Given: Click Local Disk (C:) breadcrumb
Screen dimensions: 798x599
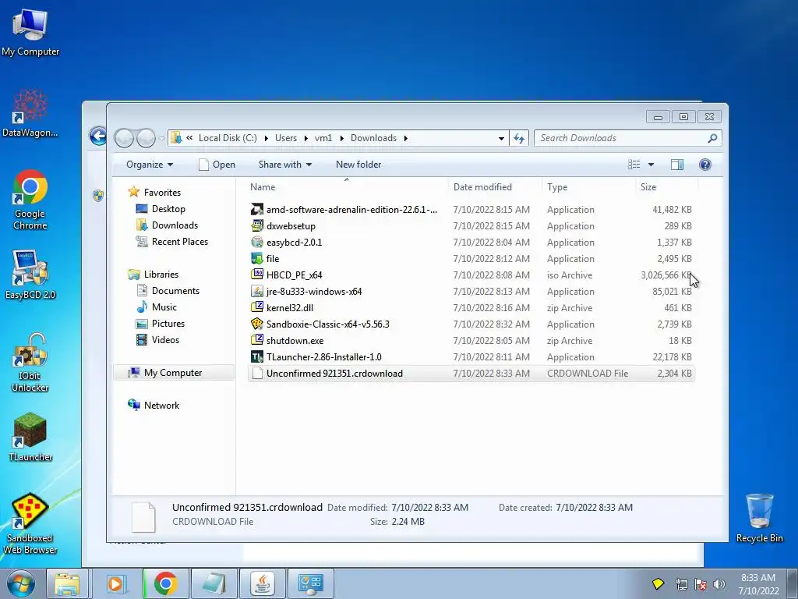Looking at the screenshot, I should coord(228,138).
